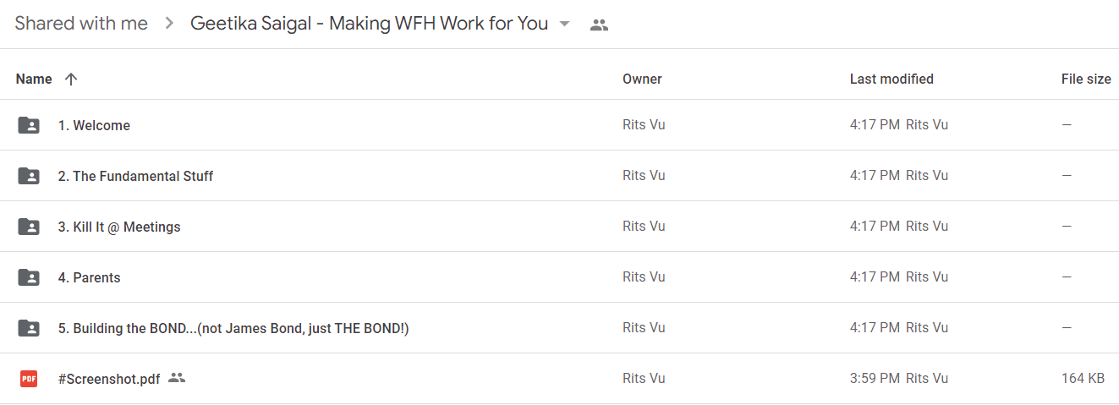1119x405 pixels.
Task: Expand the folder name dropdown arrow
Action: 565,24
